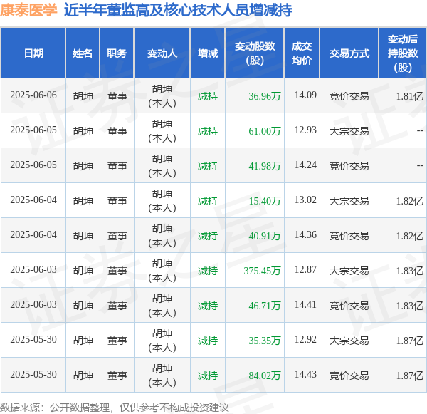Click the average price 14.09
The width and height of the screenshot is (427, 414).
pyautogui.click(x=305, y=95)
